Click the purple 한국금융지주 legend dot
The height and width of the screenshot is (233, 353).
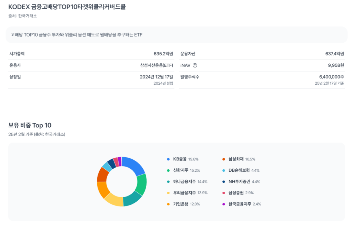pyautogui.click(x=223, y=204)
